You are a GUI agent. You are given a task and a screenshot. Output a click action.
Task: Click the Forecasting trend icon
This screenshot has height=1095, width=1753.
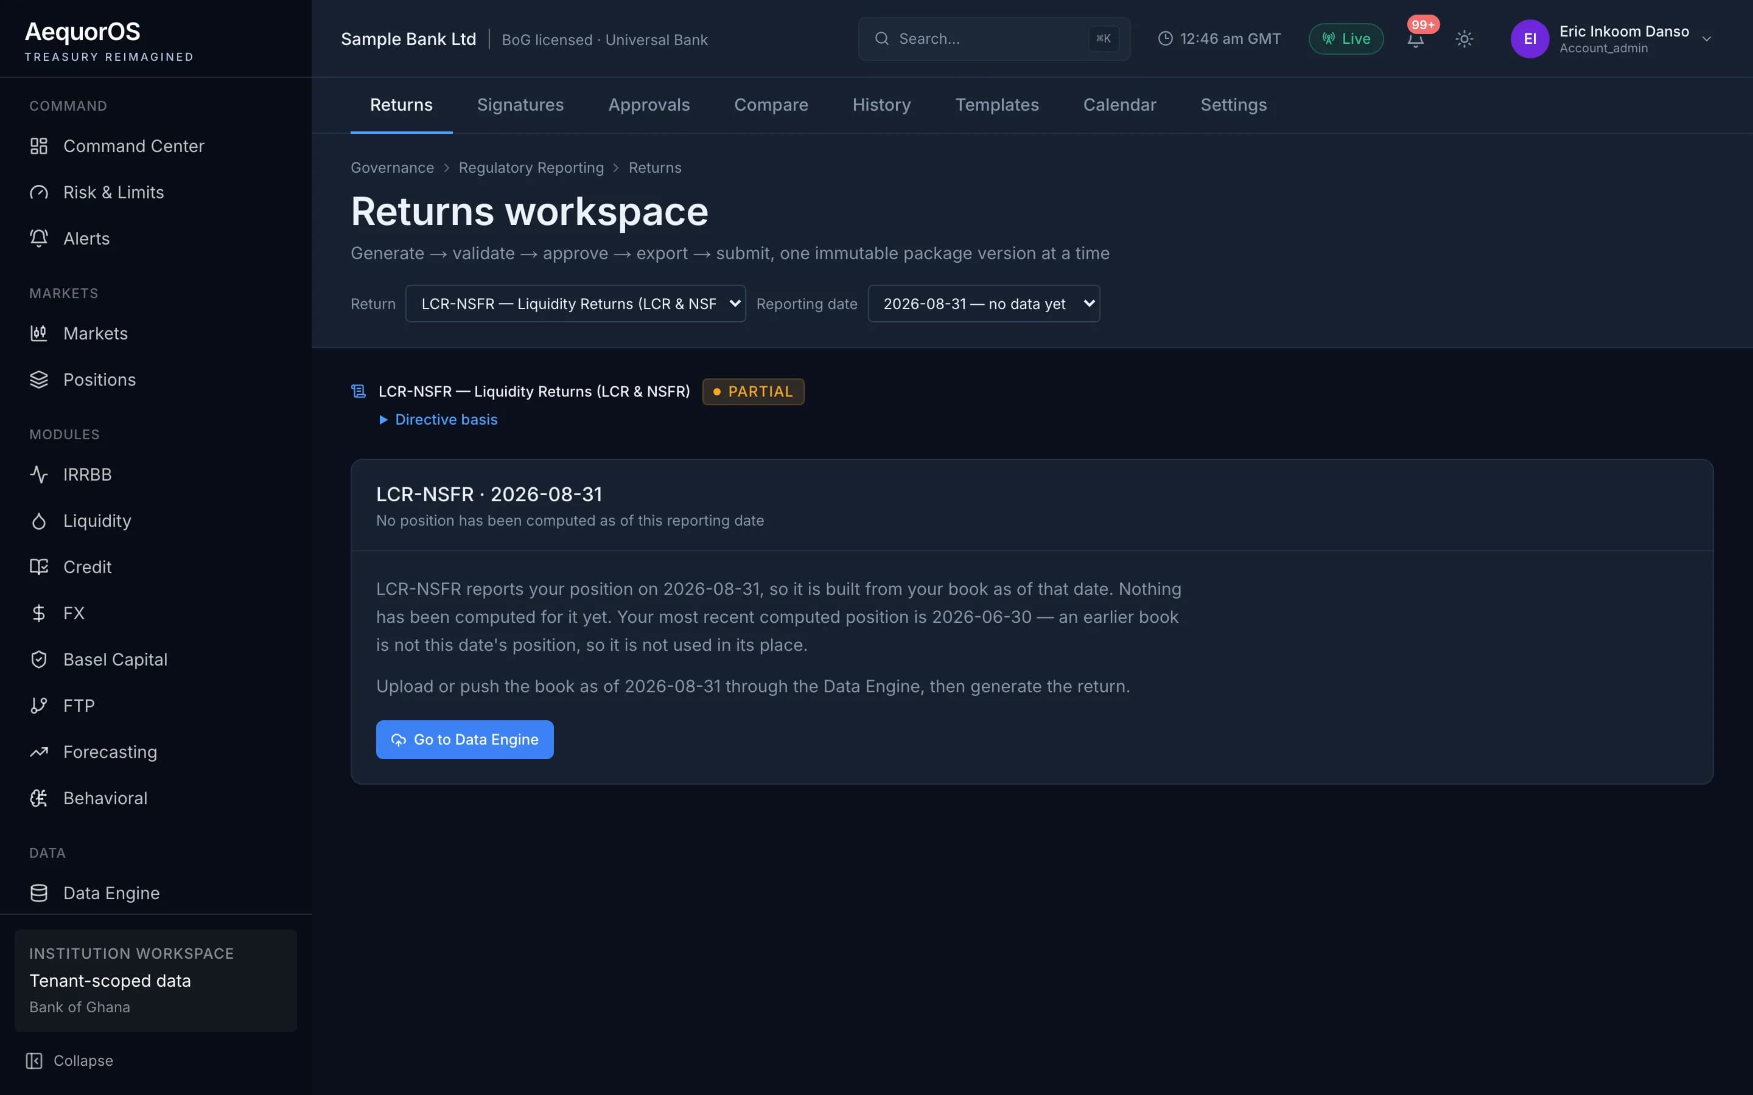(38, 752)
